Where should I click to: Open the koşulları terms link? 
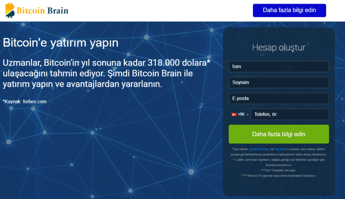click(x=279, y=149)
